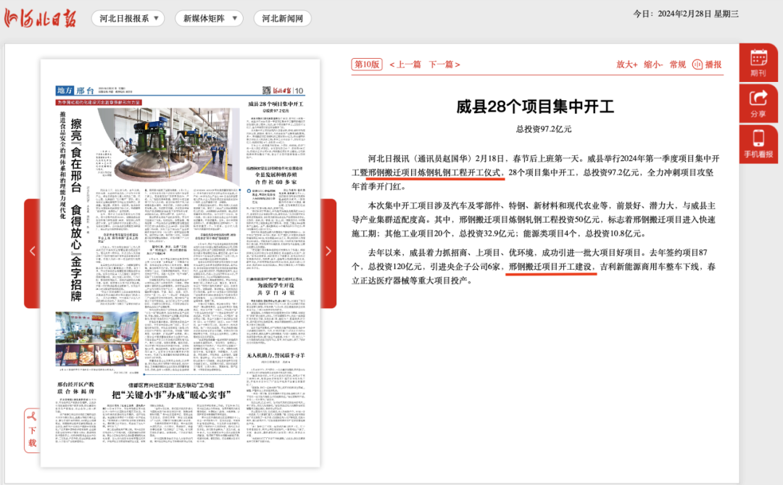
Task: Increase font size with 放大+
Action: click(x=626, y=65)
